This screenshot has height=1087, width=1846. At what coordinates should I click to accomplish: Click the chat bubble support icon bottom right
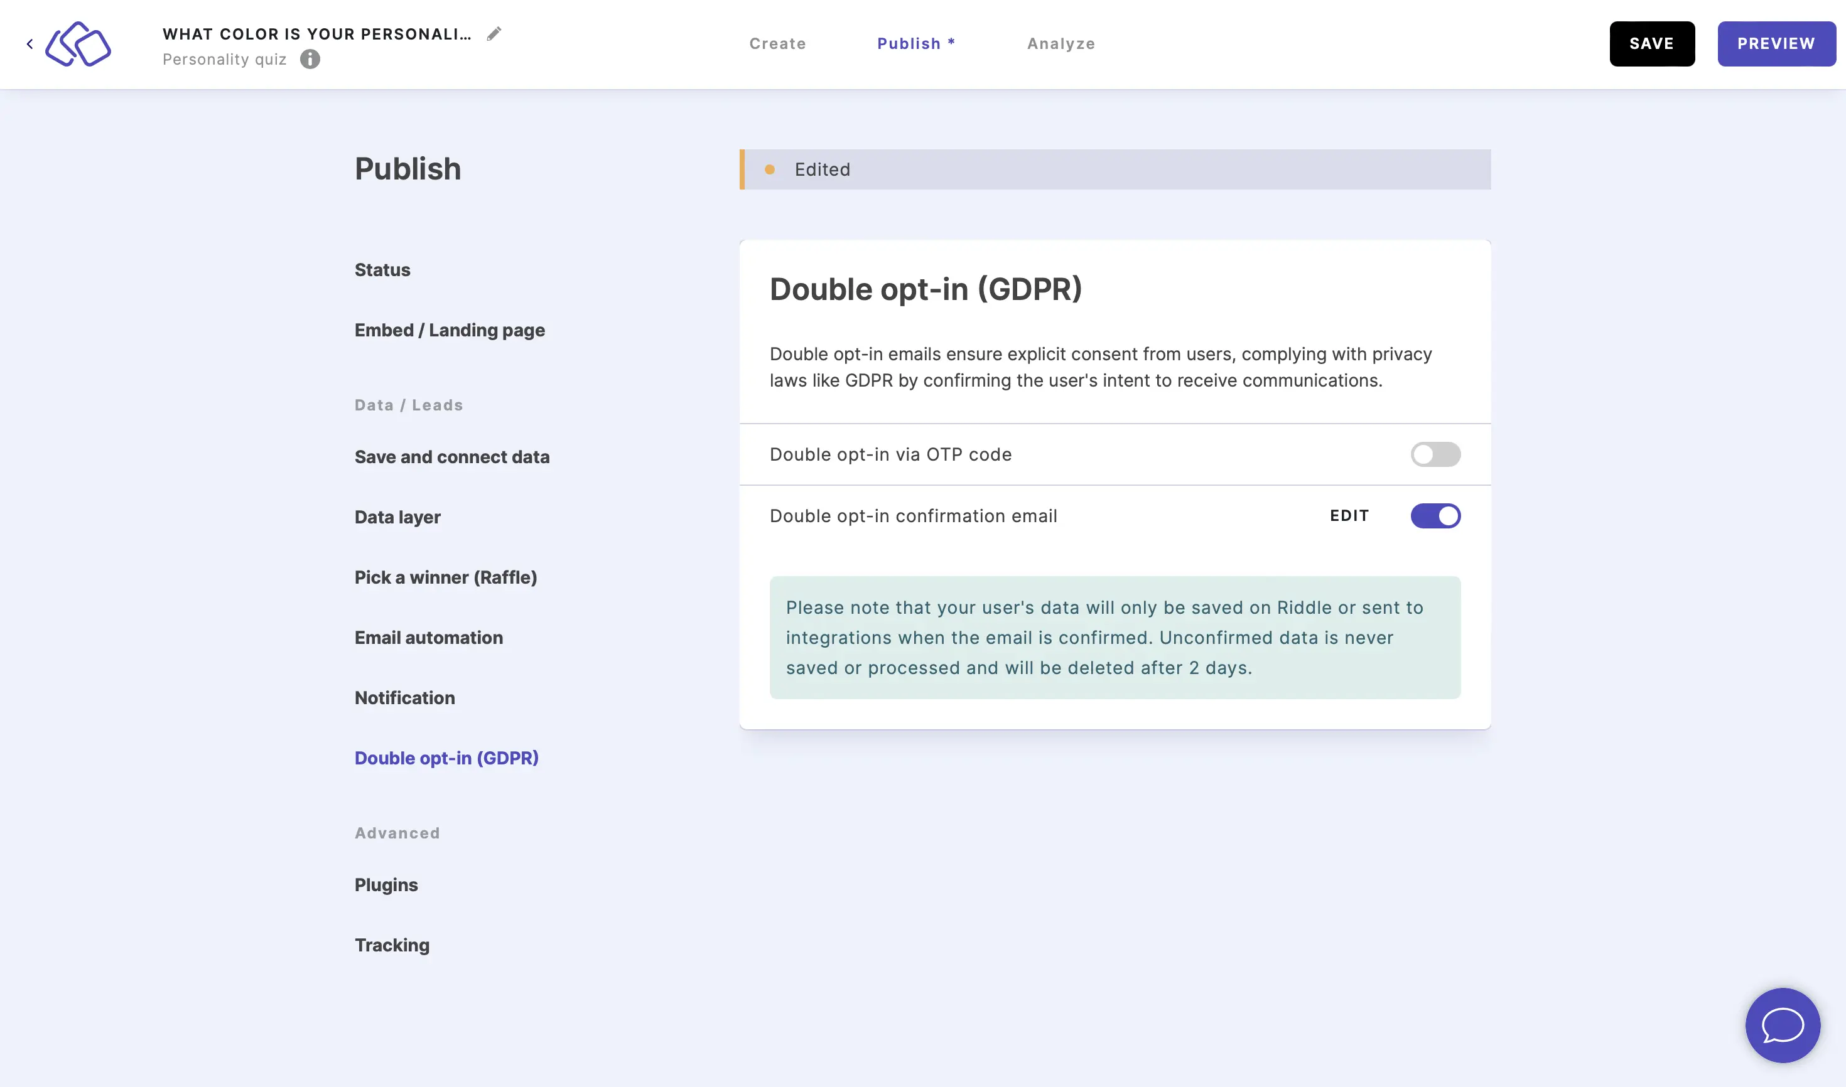coord(1783,1024)
